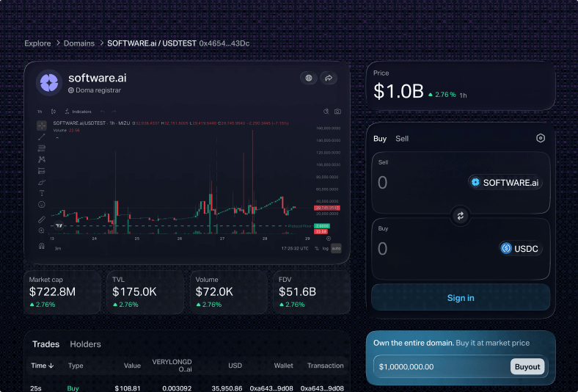Select the ruler measure tool
The height and width of the screenshot is (392, 578).
click(x=42, y=219)
